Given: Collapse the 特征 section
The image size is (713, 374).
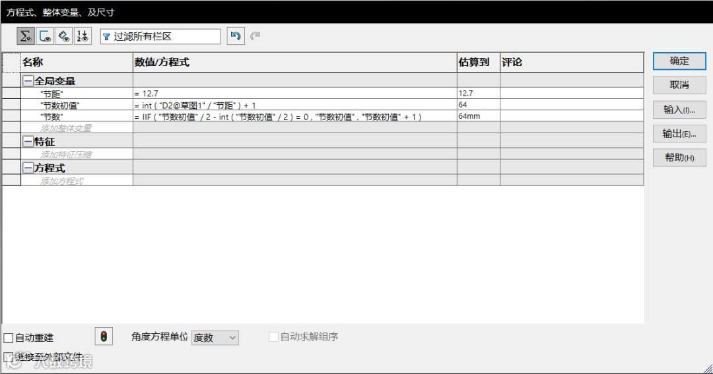Looking at the screenshot, I should pyautogui.click(x=28, y=142).
